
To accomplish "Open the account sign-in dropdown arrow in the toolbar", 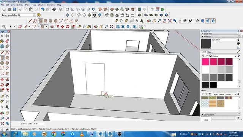I will [145, 27].
